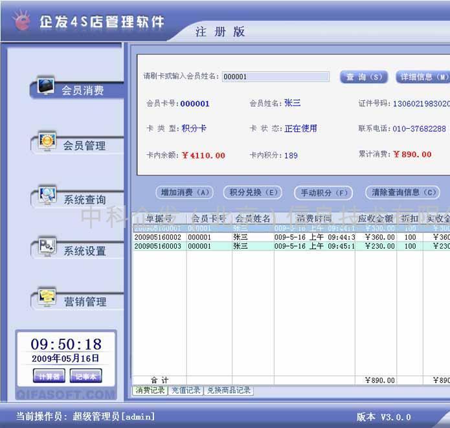This screenshot has width=450, height=428.
Task: Click the 会员管理 sidebar icon
Action: tap(47, 142)
